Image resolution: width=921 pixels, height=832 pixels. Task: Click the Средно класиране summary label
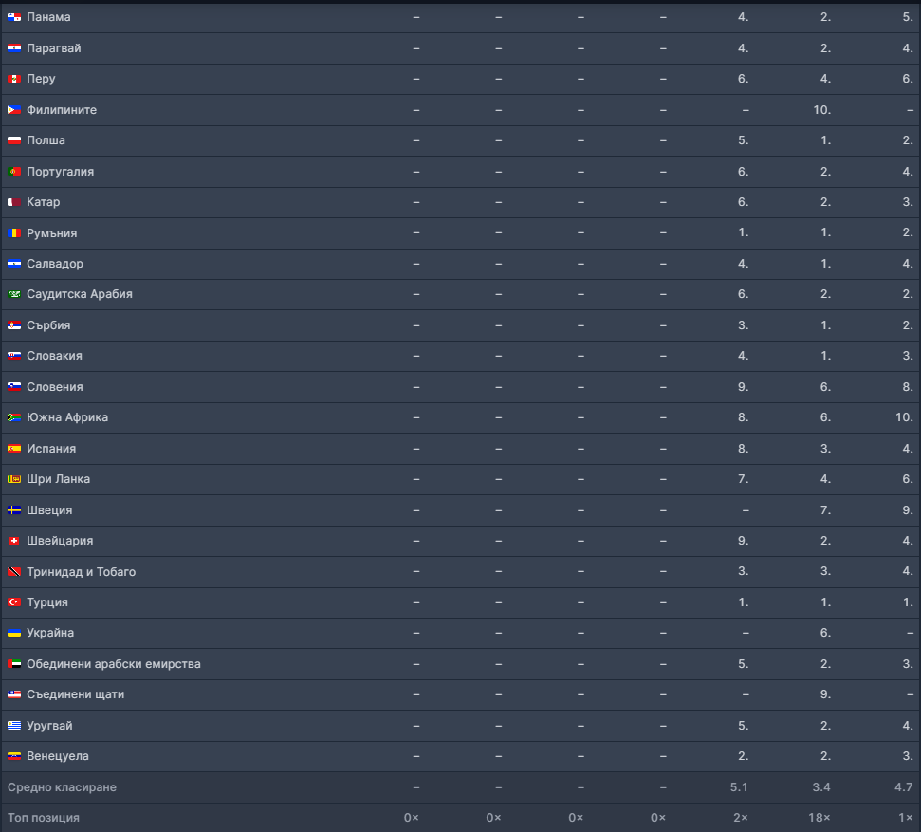pos(62,787)
